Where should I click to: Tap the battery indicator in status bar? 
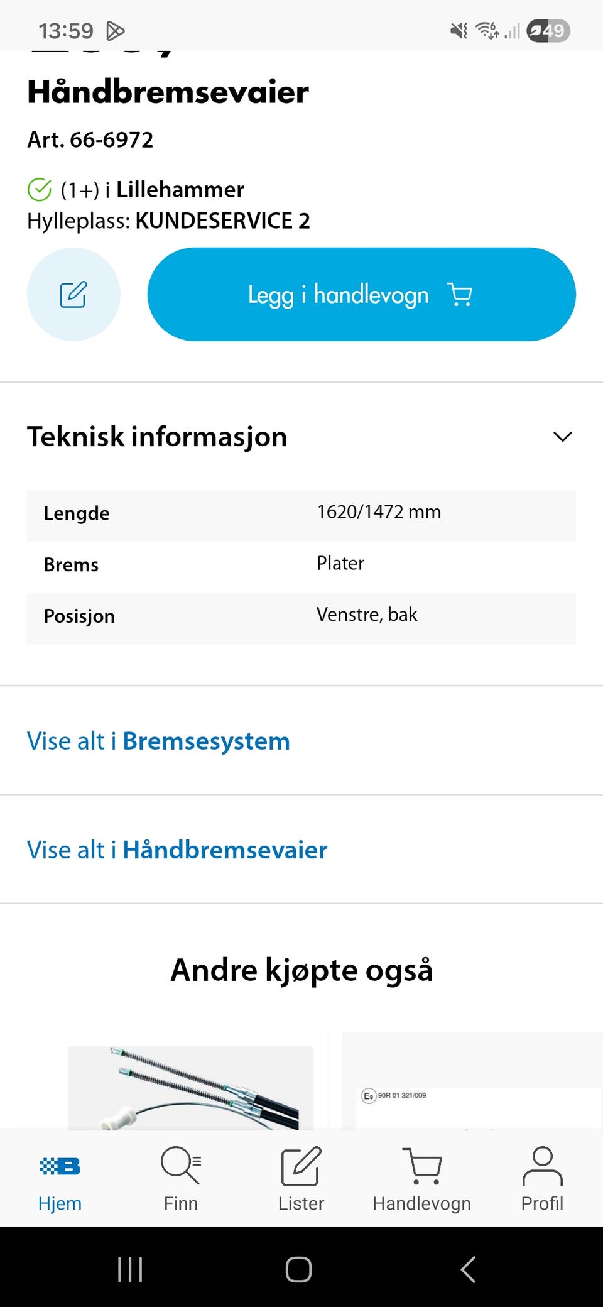tap(548, 30)
